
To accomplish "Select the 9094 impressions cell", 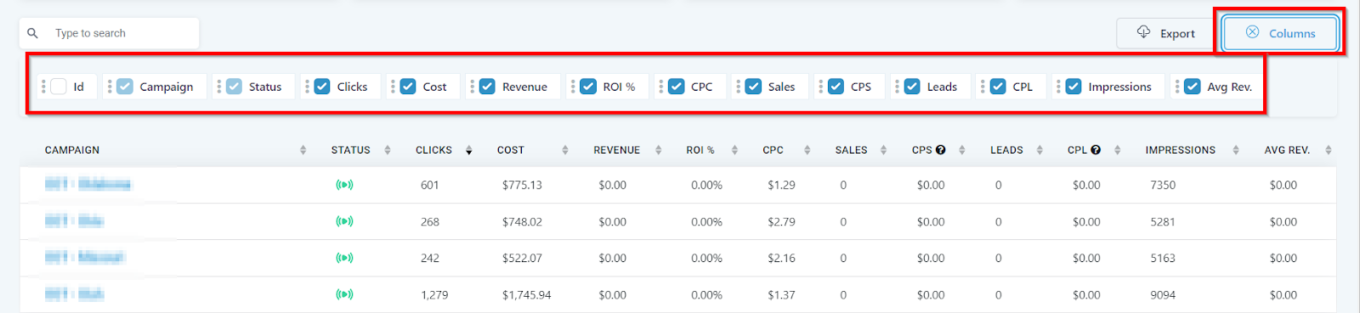I will pyautogui.click(x=1163, y=295).
